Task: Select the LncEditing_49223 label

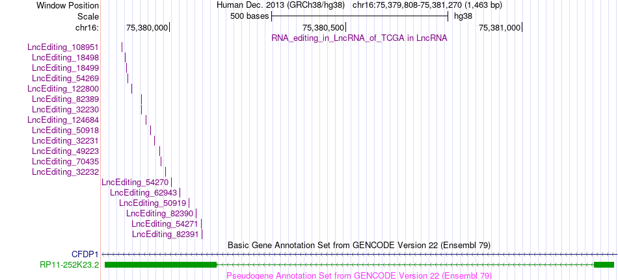Action: coord(66,151)
